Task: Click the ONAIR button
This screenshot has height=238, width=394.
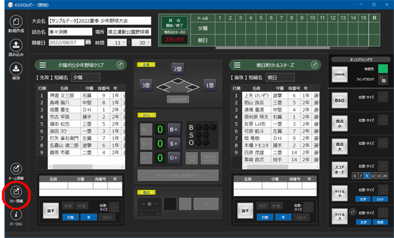Action: 339,75
